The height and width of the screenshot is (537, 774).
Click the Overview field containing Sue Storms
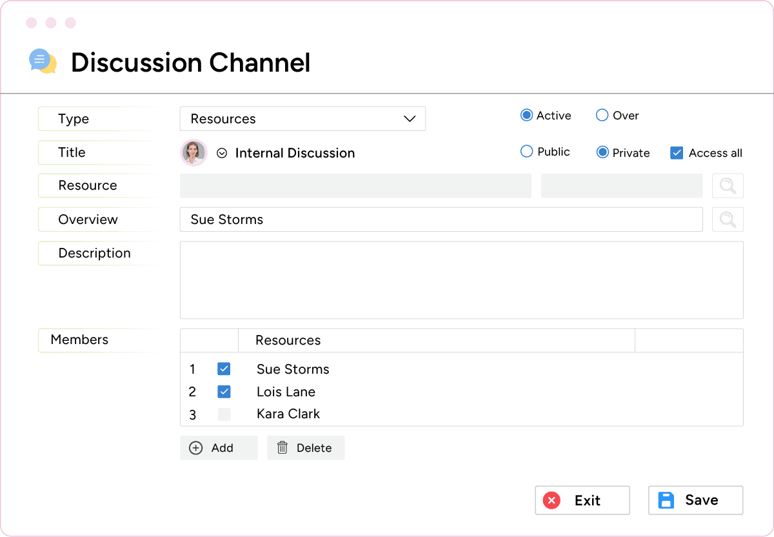click(x=441, y=219)
